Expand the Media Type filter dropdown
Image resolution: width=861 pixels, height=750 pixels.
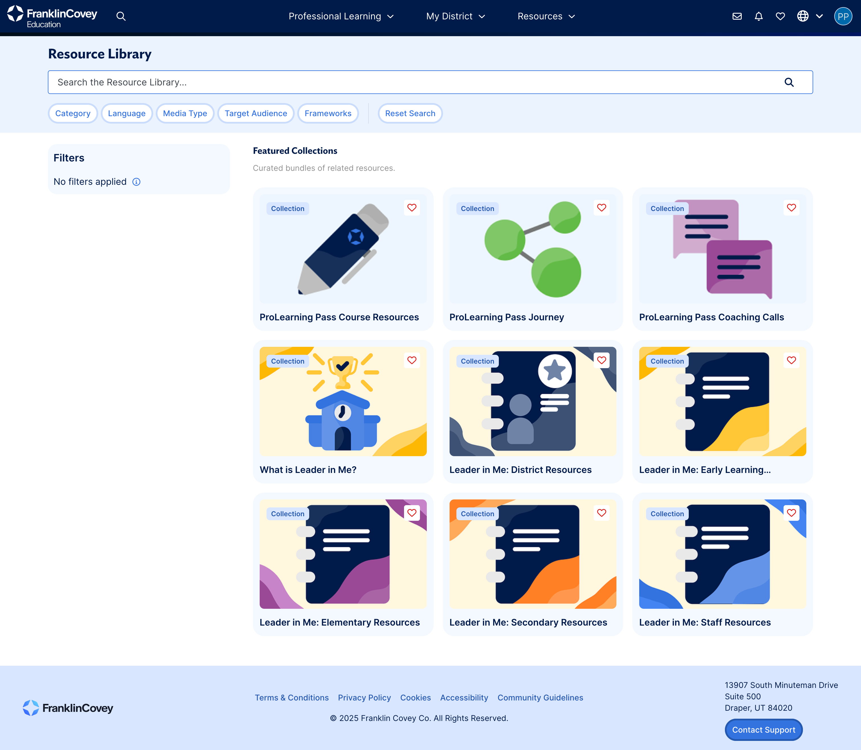pos(185,113)
